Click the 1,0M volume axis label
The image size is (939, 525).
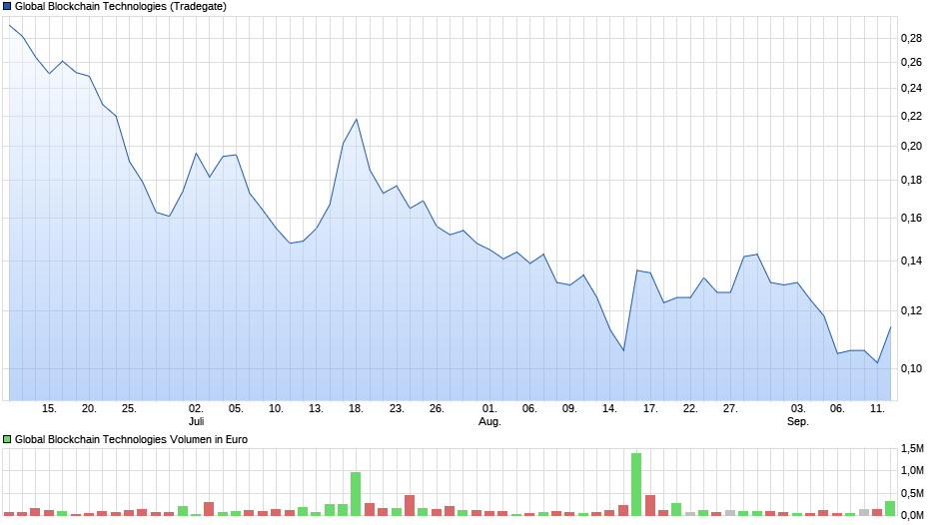[912, 470]
